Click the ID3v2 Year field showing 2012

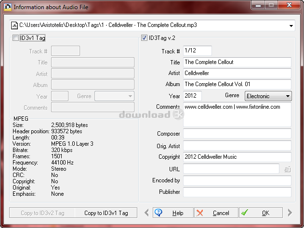click(x=192, y=96)
